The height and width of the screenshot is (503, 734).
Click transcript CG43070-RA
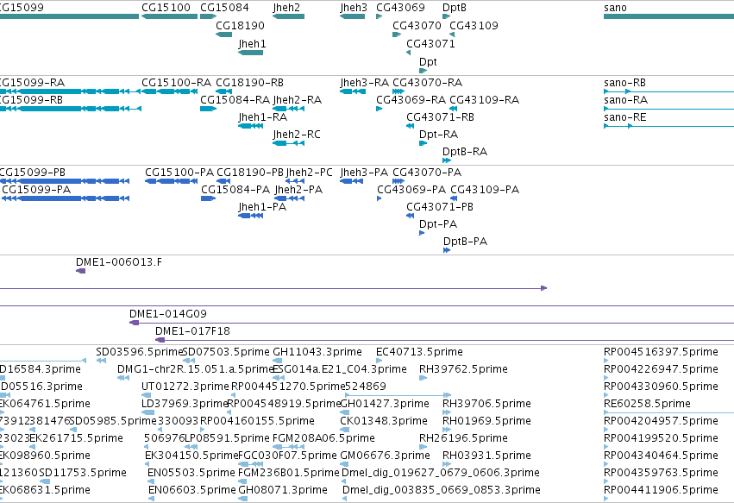(398, 91)
